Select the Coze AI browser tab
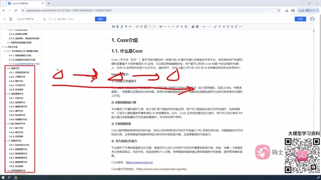 [x=26, y=3]
